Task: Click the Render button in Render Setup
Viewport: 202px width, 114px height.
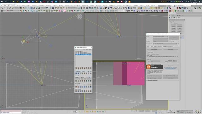Action: pos(174,38)
